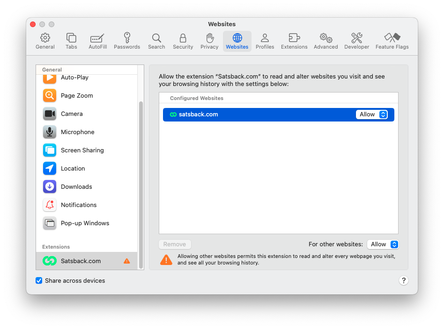Click the 'Page Zoom' label
Screen dimensions: 444x329
77,95
